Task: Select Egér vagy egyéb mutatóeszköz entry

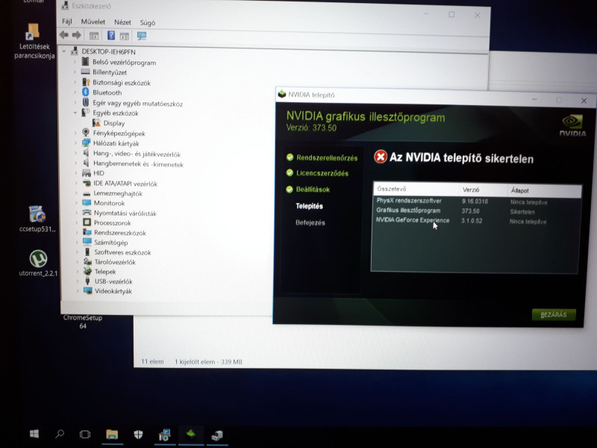Action: pos(138,103)
